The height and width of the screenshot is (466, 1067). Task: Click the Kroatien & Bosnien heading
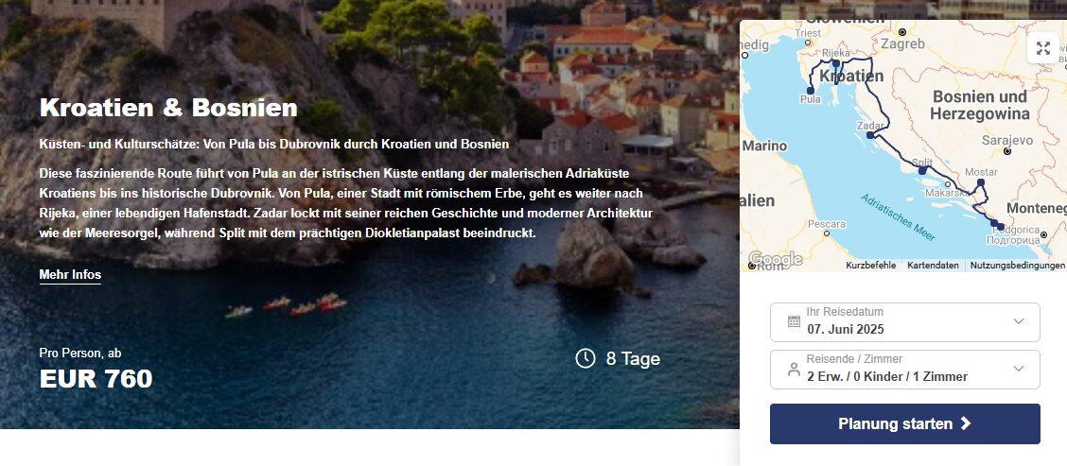pyautogui.click(x=168, y=108)
